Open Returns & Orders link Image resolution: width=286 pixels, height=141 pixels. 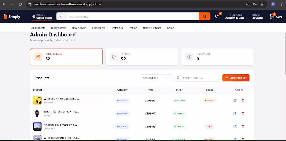[258, 17]
